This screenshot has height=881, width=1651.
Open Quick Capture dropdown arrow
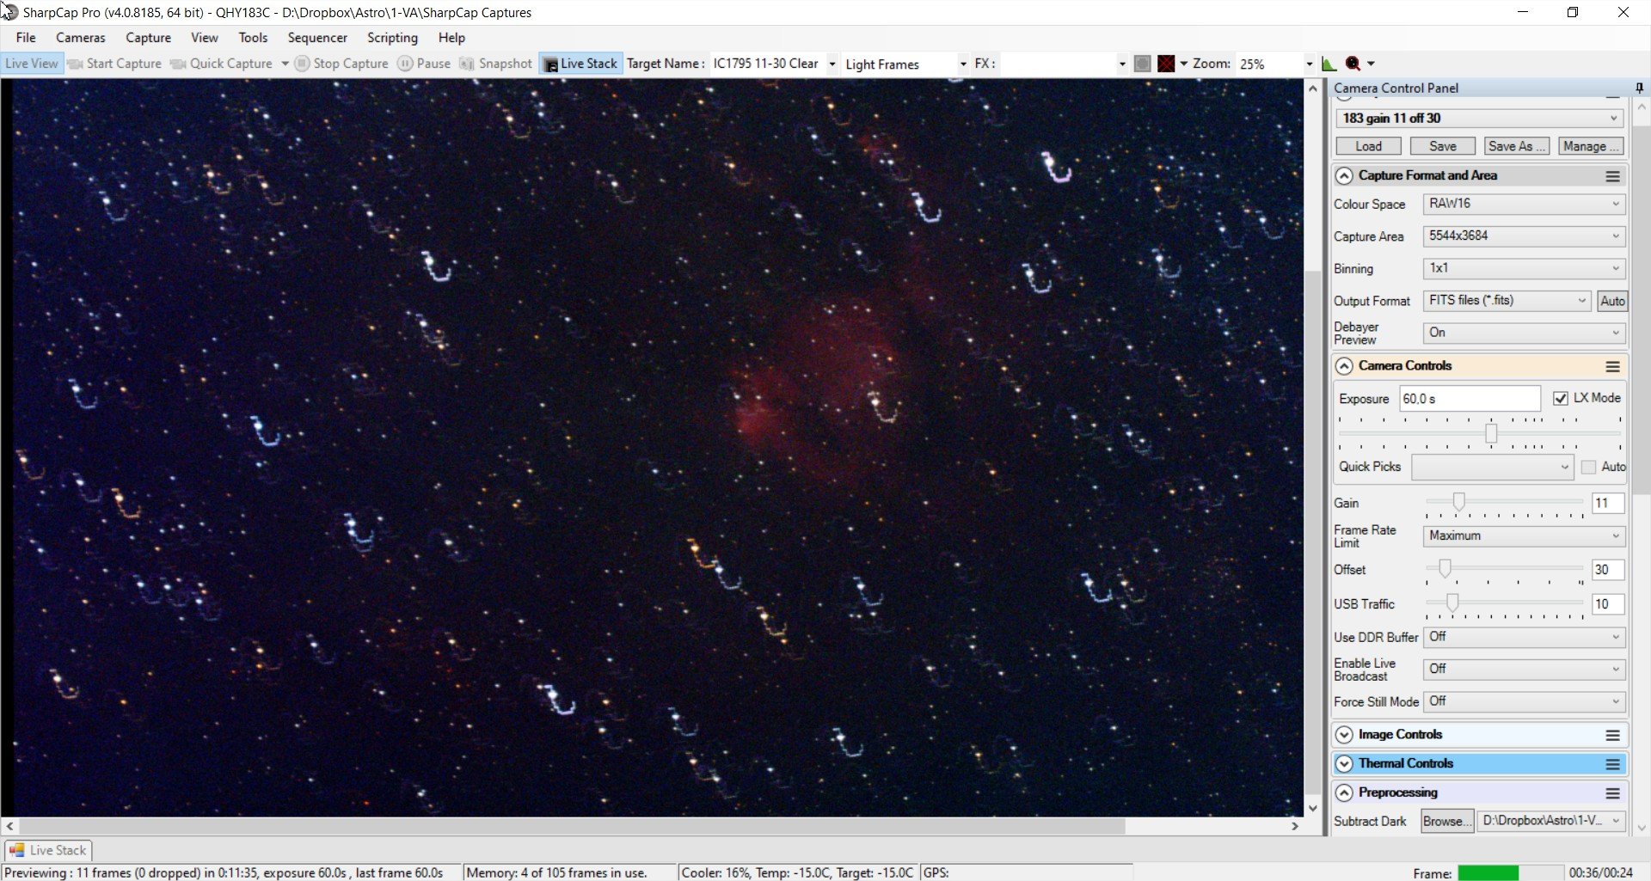coord(285,64)
